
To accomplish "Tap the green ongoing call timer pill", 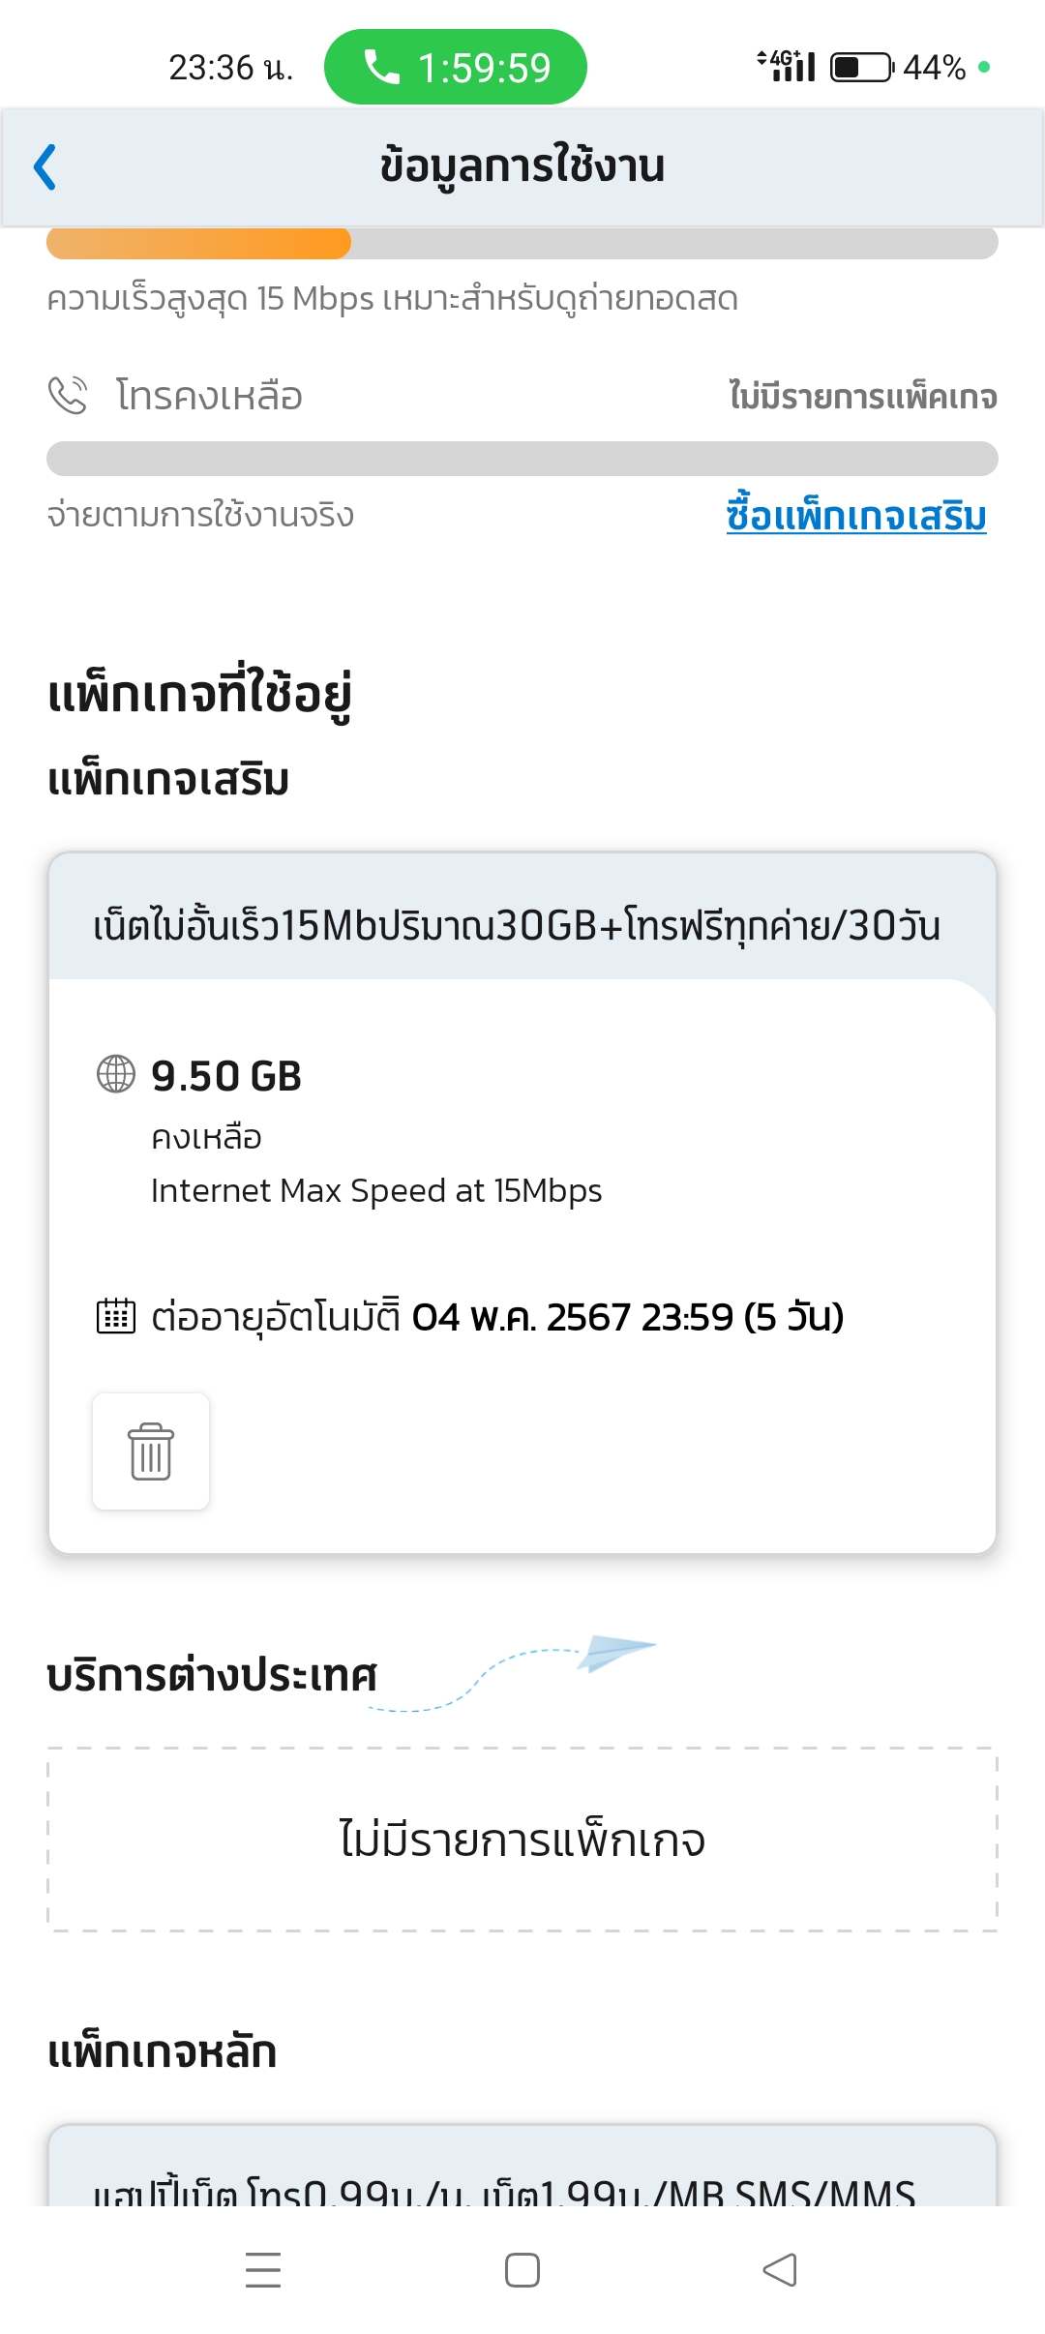I will pyautogui.click(x=456, y=67).
